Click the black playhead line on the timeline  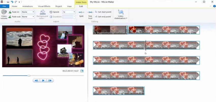[x=146, y=45]
